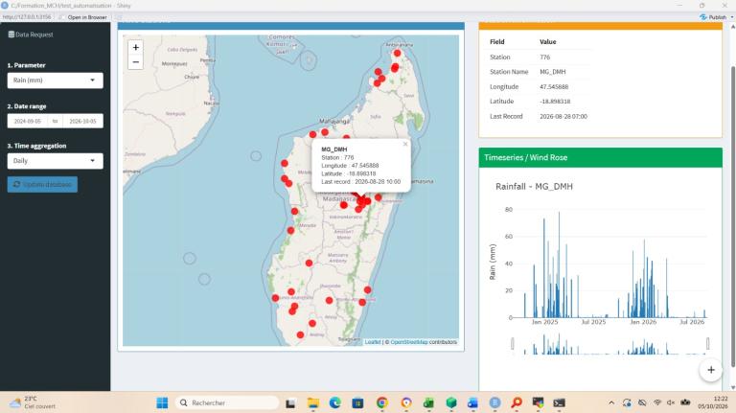736x413 pixels.
Task: Open the OpenStreetMap contributors link
Action: tap(409, 342)
